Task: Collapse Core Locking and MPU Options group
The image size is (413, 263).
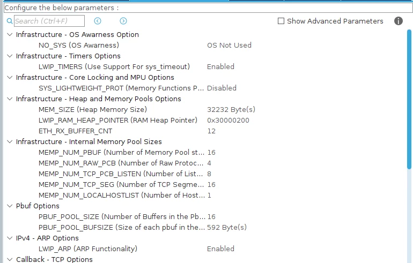Action: click(10, 77)
